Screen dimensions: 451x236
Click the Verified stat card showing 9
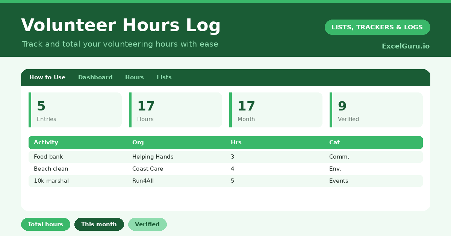pyautogui.click(x=376, y=110)
